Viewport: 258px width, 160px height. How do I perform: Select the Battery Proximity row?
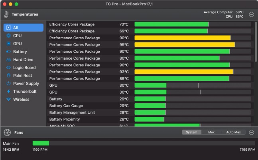point(150,119)
